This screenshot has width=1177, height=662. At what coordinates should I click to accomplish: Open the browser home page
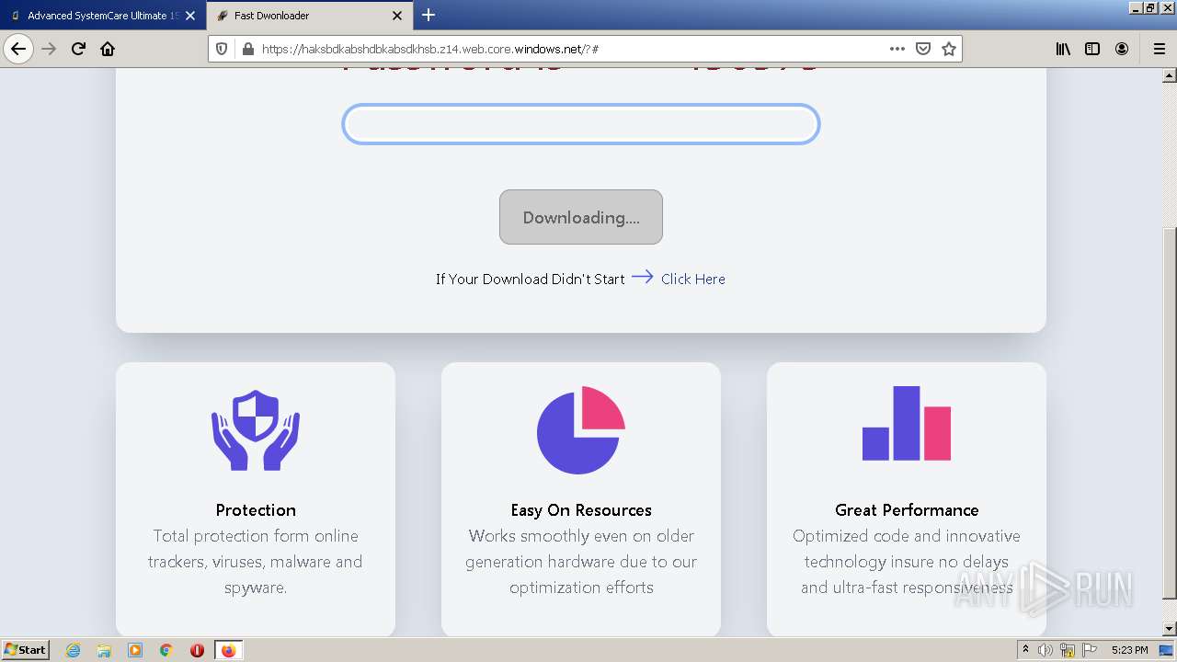[108, 49]
